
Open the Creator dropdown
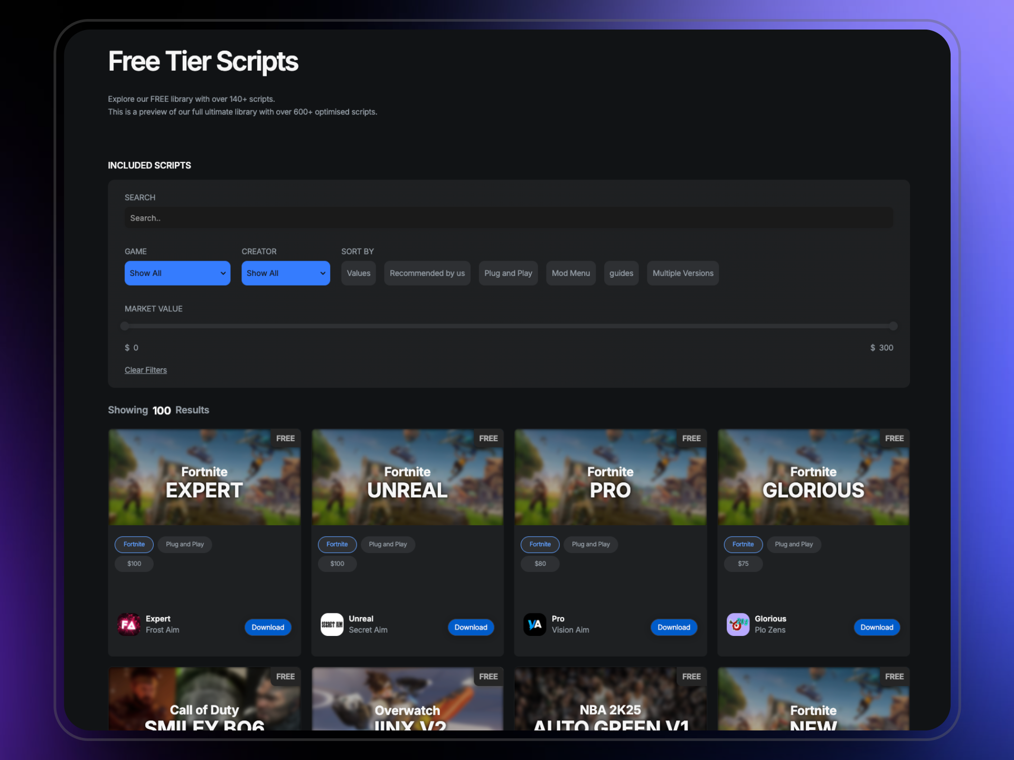(286, 273)
